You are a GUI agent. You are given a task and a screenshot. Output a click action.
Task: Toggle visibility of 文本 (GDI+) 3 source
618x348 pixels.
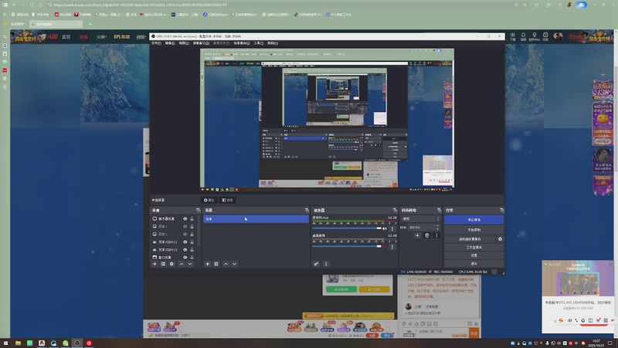click(x=185, y=250)
